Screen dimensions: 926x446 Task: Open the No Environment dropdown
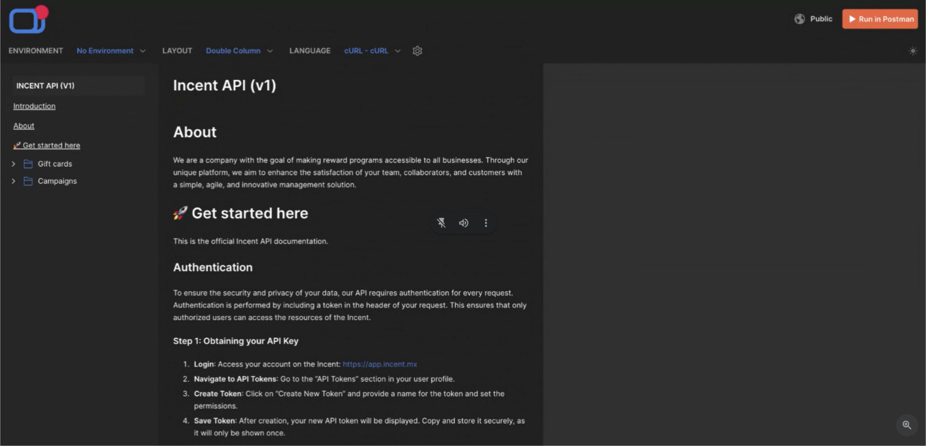coord(111,51)
